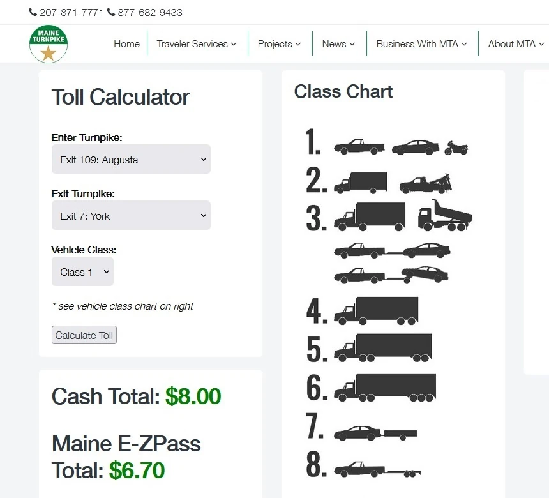Open the Business With MTA menu
549x498 pixels.
pos(421,44)
